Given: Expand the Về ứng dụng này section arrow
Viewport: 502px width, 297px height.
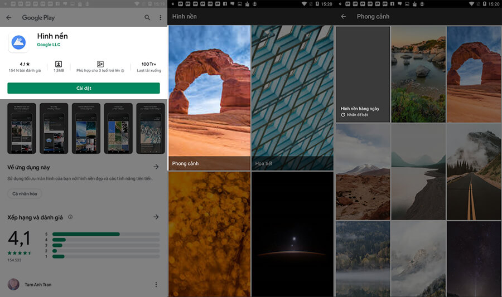Looking at the screenshot, I should pos(156,167).
